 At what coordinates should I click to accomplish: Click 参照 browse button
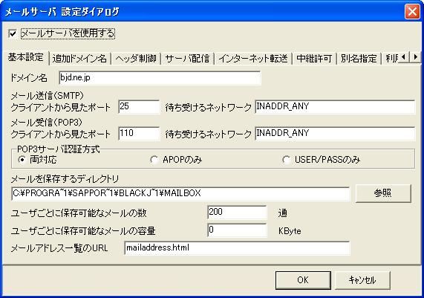pyautogui.click(x=383, y=193)
